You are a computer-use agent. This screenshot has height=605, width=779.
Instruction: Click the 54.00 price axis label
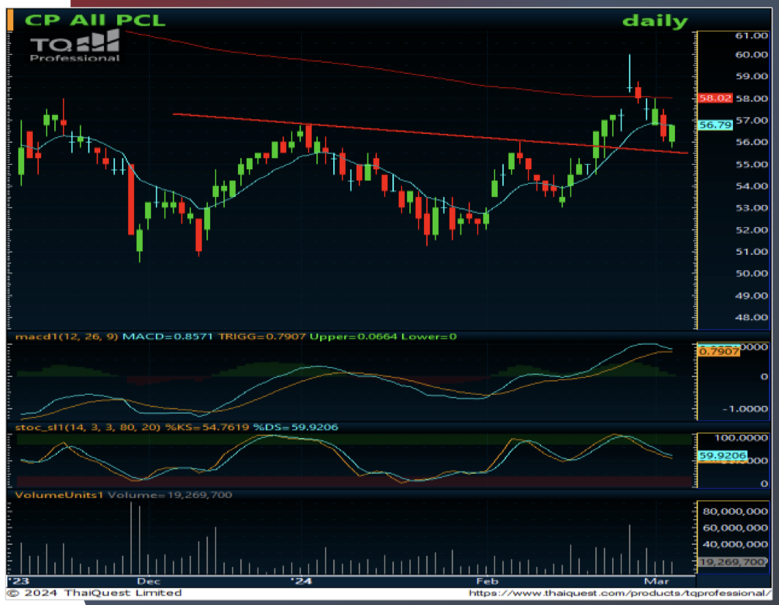coord(751,187)
